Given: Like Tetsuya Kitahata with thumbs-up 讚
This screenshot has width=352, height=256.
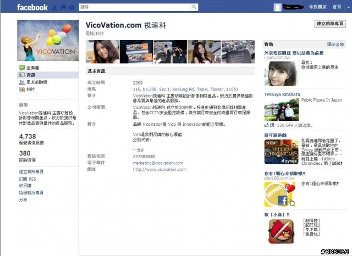Looking at the screenshot, I should pyautogui.click(x=269, y=125).
